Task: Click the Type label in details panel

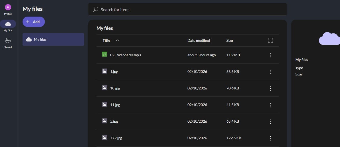Action: [299, 68]
